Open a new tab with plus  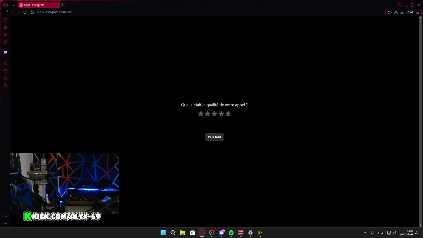[x=62, y=5]
